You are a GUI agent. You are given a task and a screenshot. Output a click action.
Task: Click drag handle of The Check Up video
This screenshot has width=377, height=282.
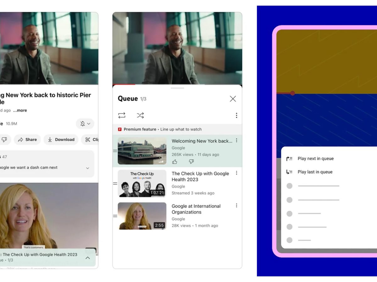click(x=115, y=183)
